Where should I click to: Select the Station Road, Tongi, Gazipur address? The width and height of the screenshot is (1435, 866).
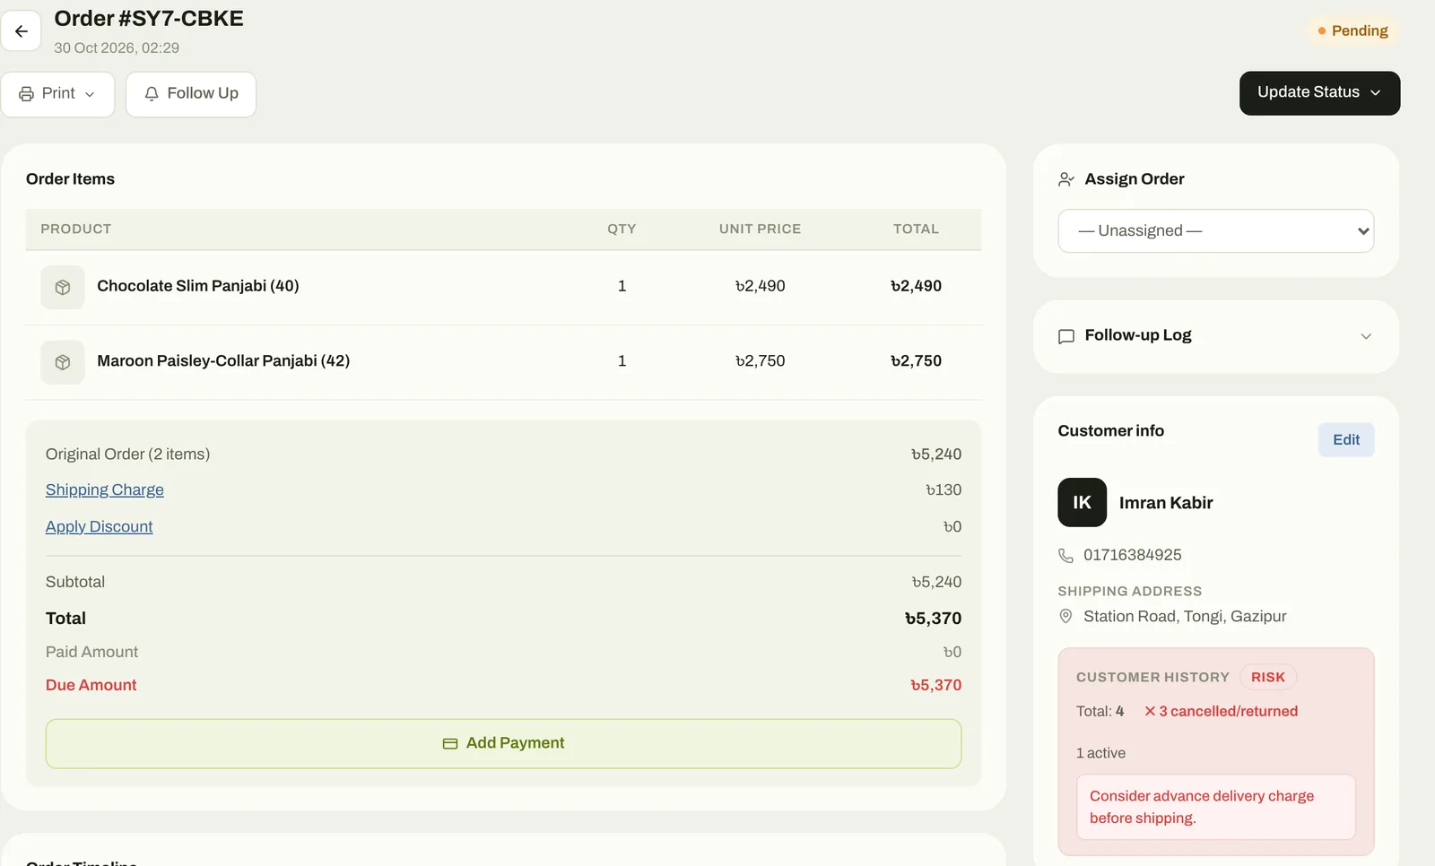coord(1185,616)
